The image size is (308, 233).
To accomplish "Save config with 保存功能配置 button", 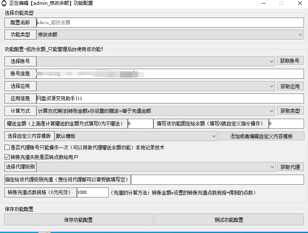I will (79, 220).
